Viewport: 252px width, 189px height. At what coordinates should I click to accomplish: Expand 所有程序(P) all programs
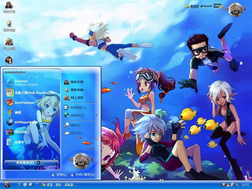pyautogui.click(x=31, y=163)
